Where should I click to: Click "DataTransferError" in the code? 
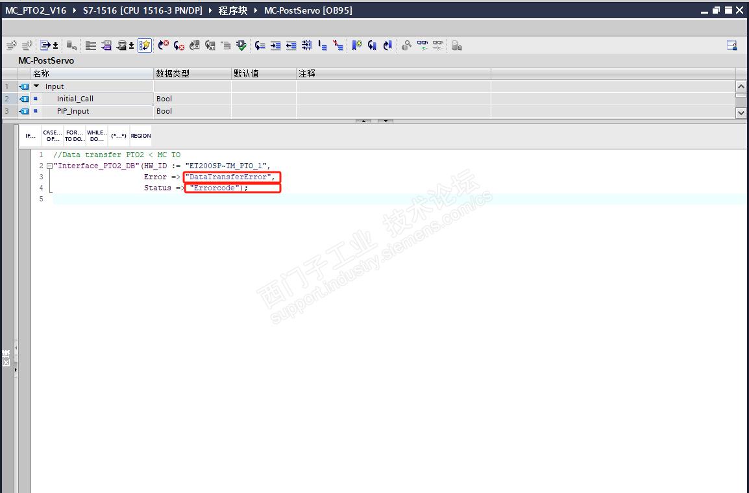pyautogui.click(x=230, y=177)
